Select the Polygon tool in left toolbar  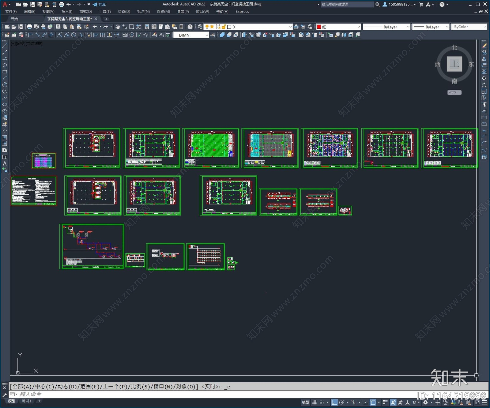pyautogui.click(x=5, y=65)
